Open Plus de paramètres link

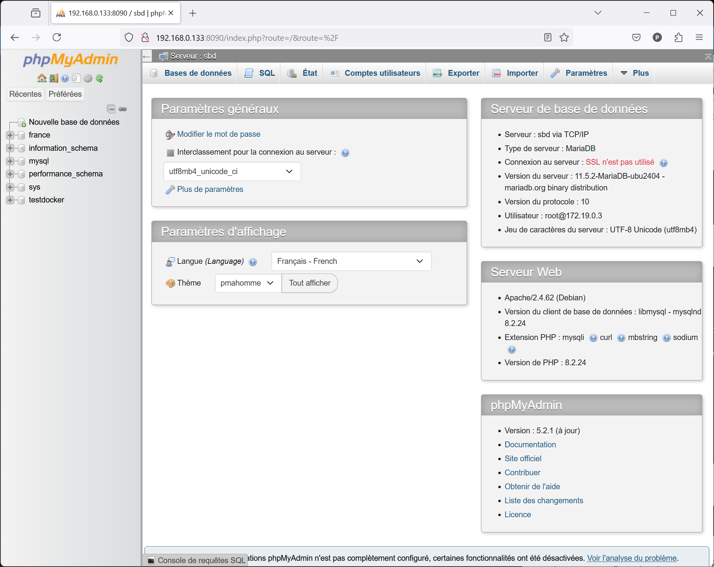[x=210, y=189]
